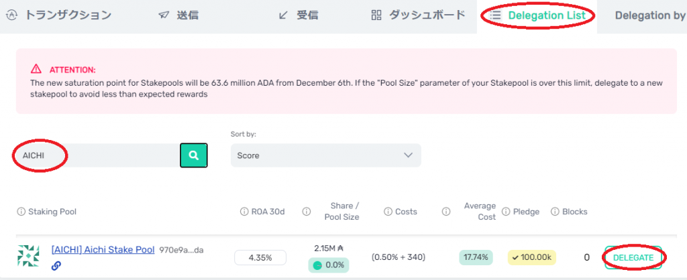Go to the ダッシュボード tab
The image size is (687, 280).
[417, 16]
